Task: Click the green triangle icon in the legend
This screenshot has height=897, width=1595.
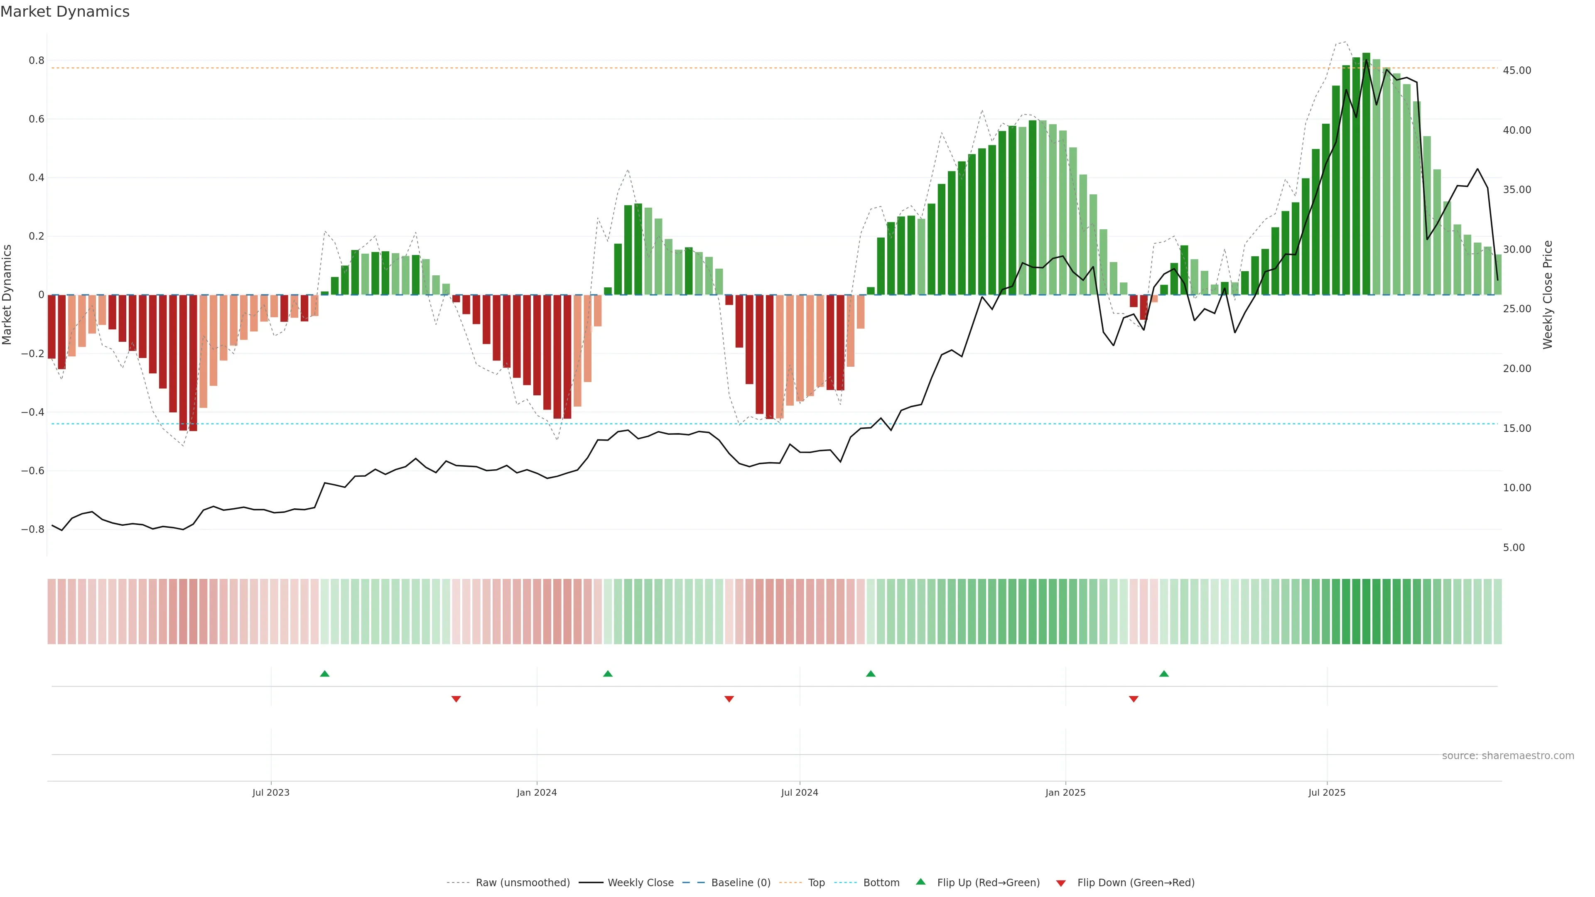Action: tap(921, 882)
